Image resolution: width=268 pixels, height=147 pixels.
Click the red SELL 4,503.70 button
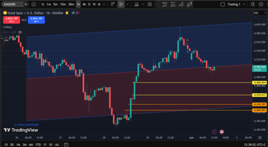(x=12, y=20)
